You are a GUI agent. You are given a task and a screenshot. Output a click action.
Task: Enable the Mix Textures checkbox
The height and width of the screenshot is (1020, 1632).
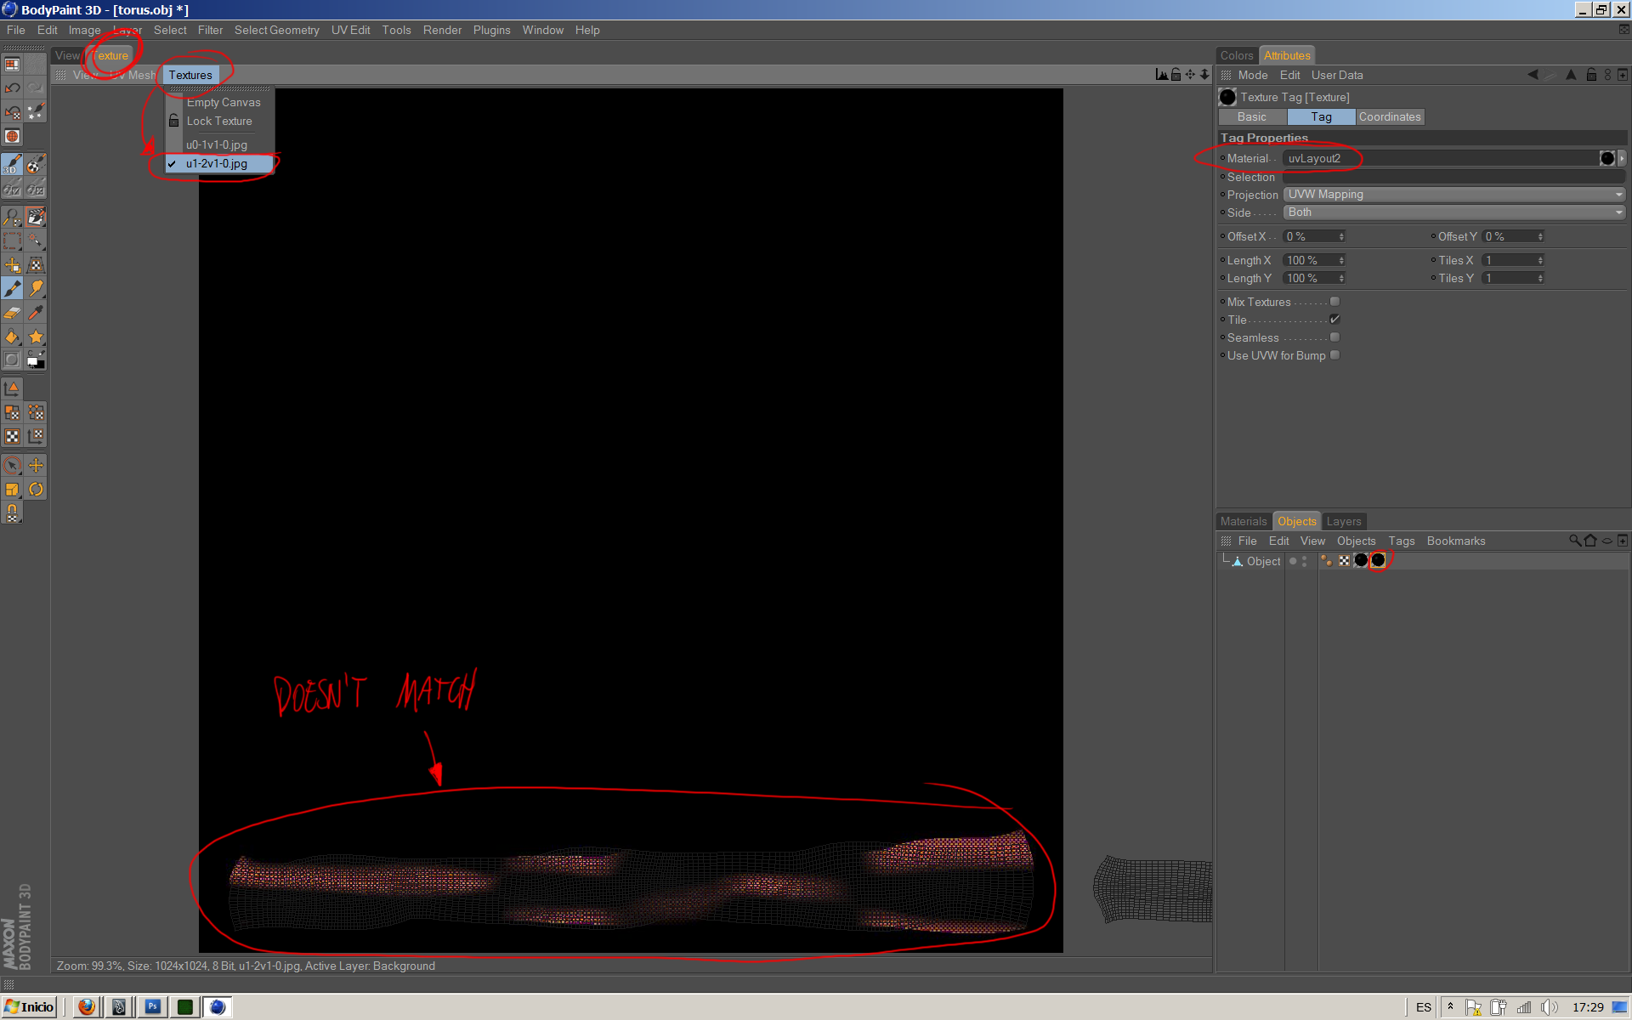(x=1334, y=302)
